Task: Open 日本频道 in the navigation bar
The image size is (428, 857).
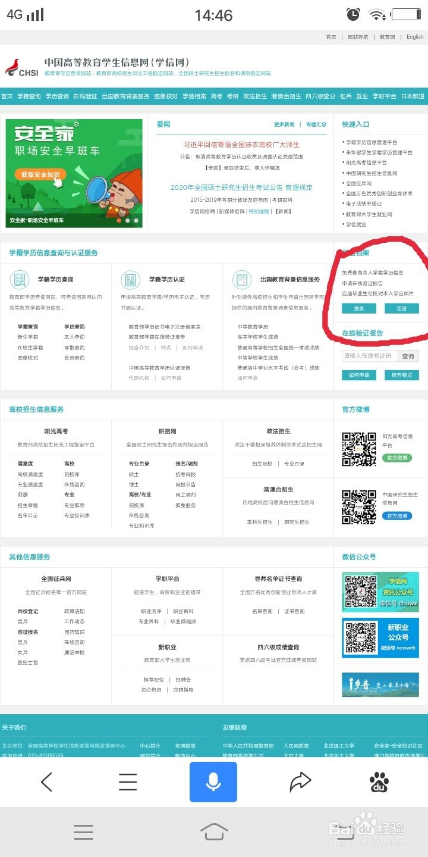Action: tap(413, 96)
